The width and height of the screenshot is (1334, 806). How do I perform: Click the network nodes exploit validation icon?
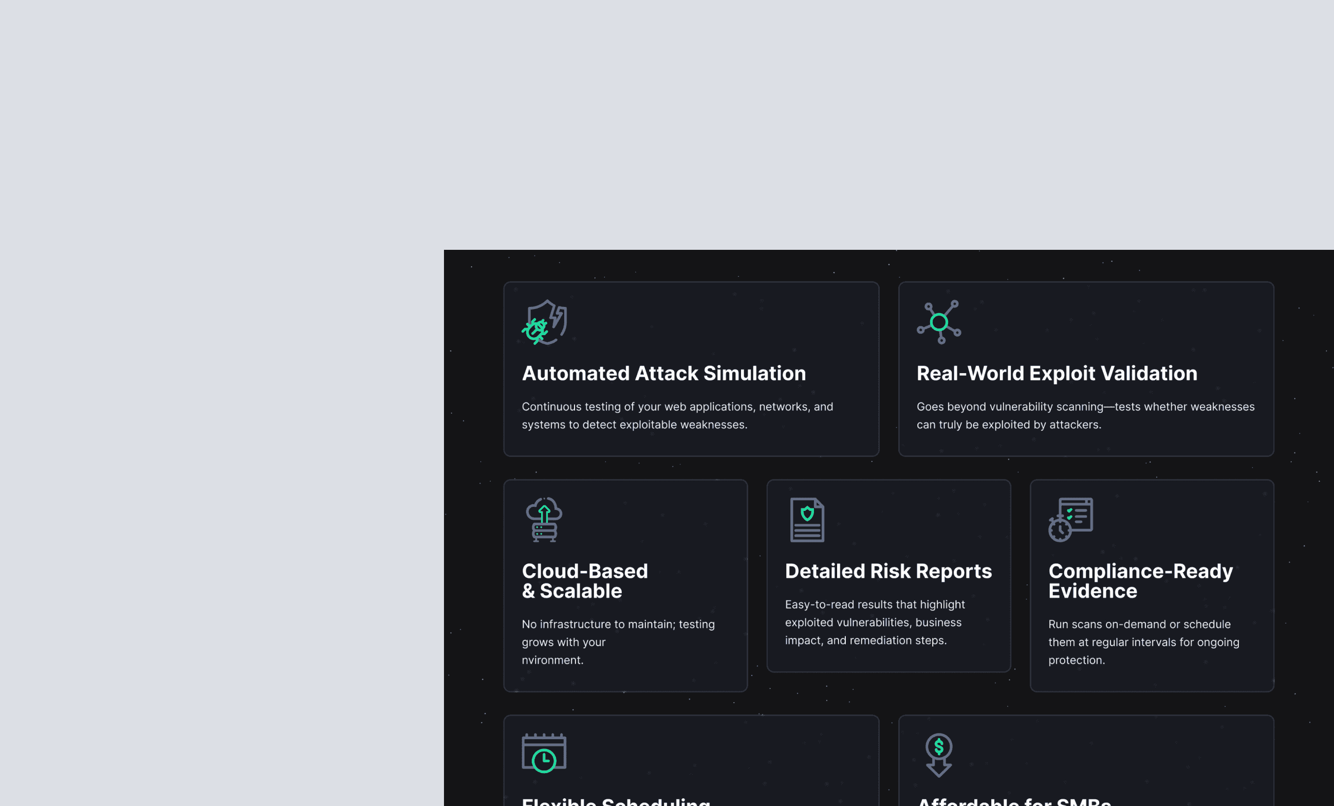(939, 322)
